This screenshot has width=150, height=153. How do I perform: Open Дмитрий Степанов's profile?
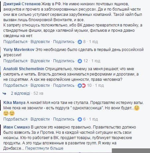pyautogui.click(x=22, y=4)
